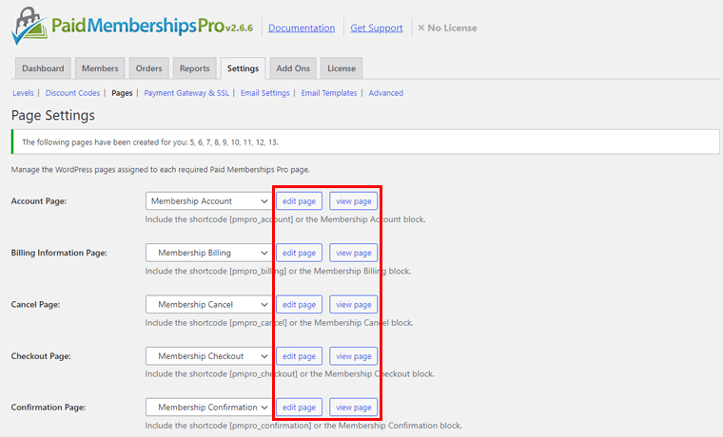Open Payment Gateway & SSL settings

(x=186, y=93)
